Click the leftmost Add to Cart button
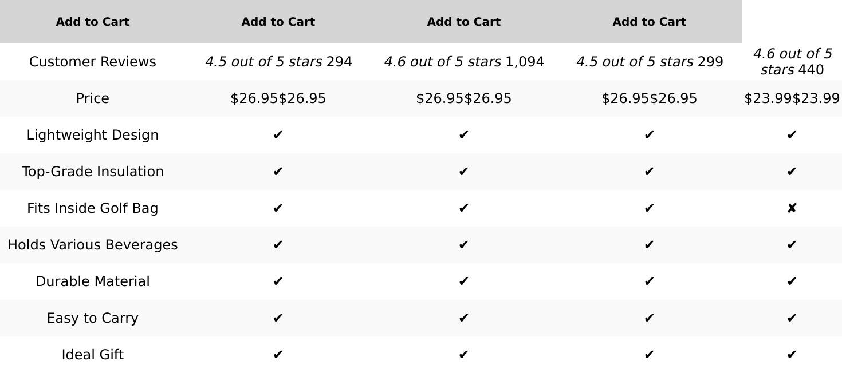The image size is (842, 373). tap(92, 22)
